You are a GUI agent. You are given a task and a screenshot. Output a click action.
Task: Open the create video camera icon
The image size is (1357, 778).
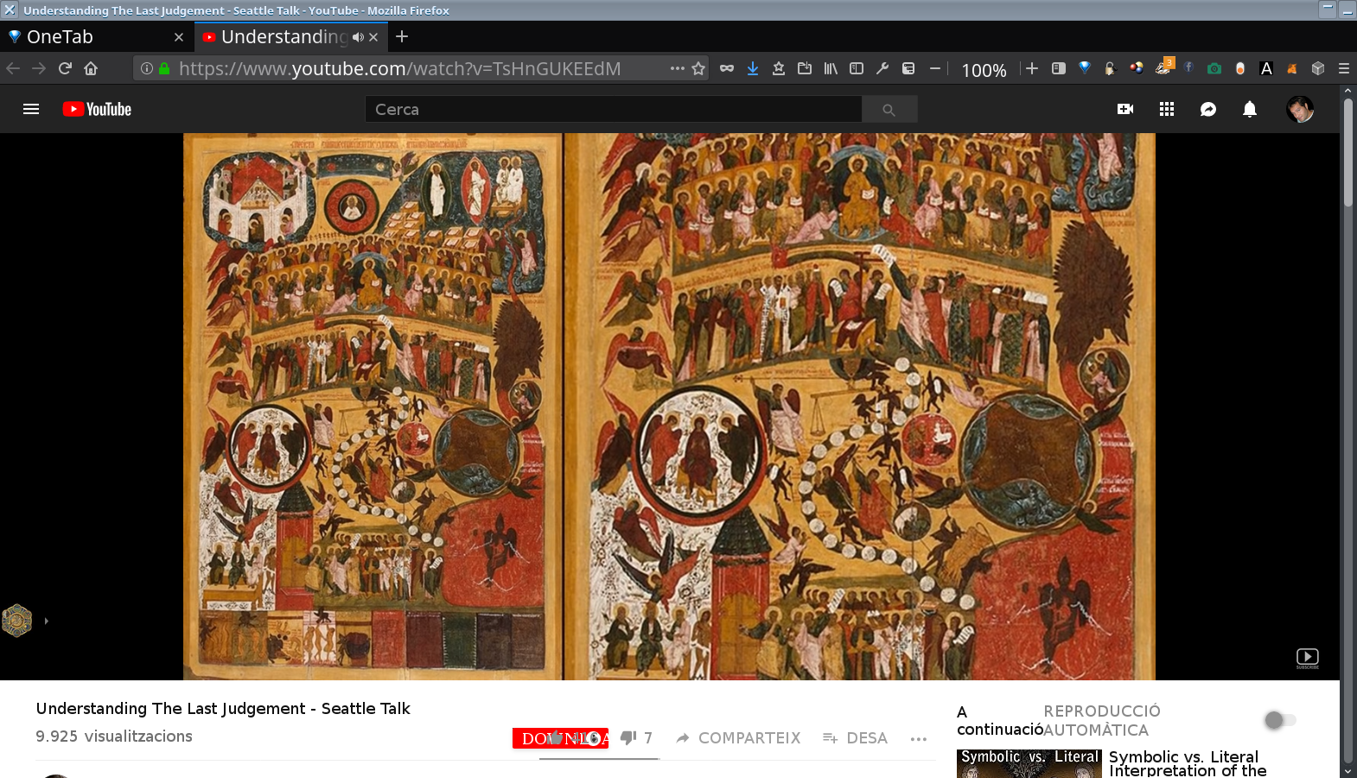click(1125, 109)
